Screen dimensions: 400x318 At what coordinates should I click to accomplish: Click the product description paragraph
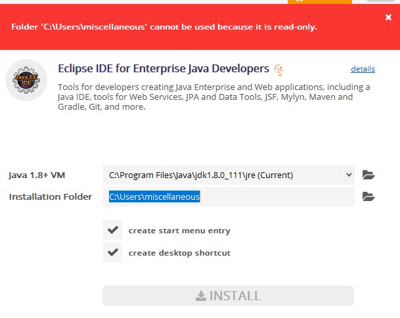(213, 97)
